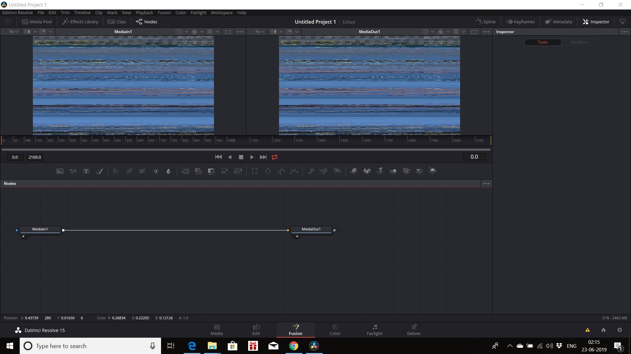Add a FastNoise tool from toolbar

coord(73,171)
